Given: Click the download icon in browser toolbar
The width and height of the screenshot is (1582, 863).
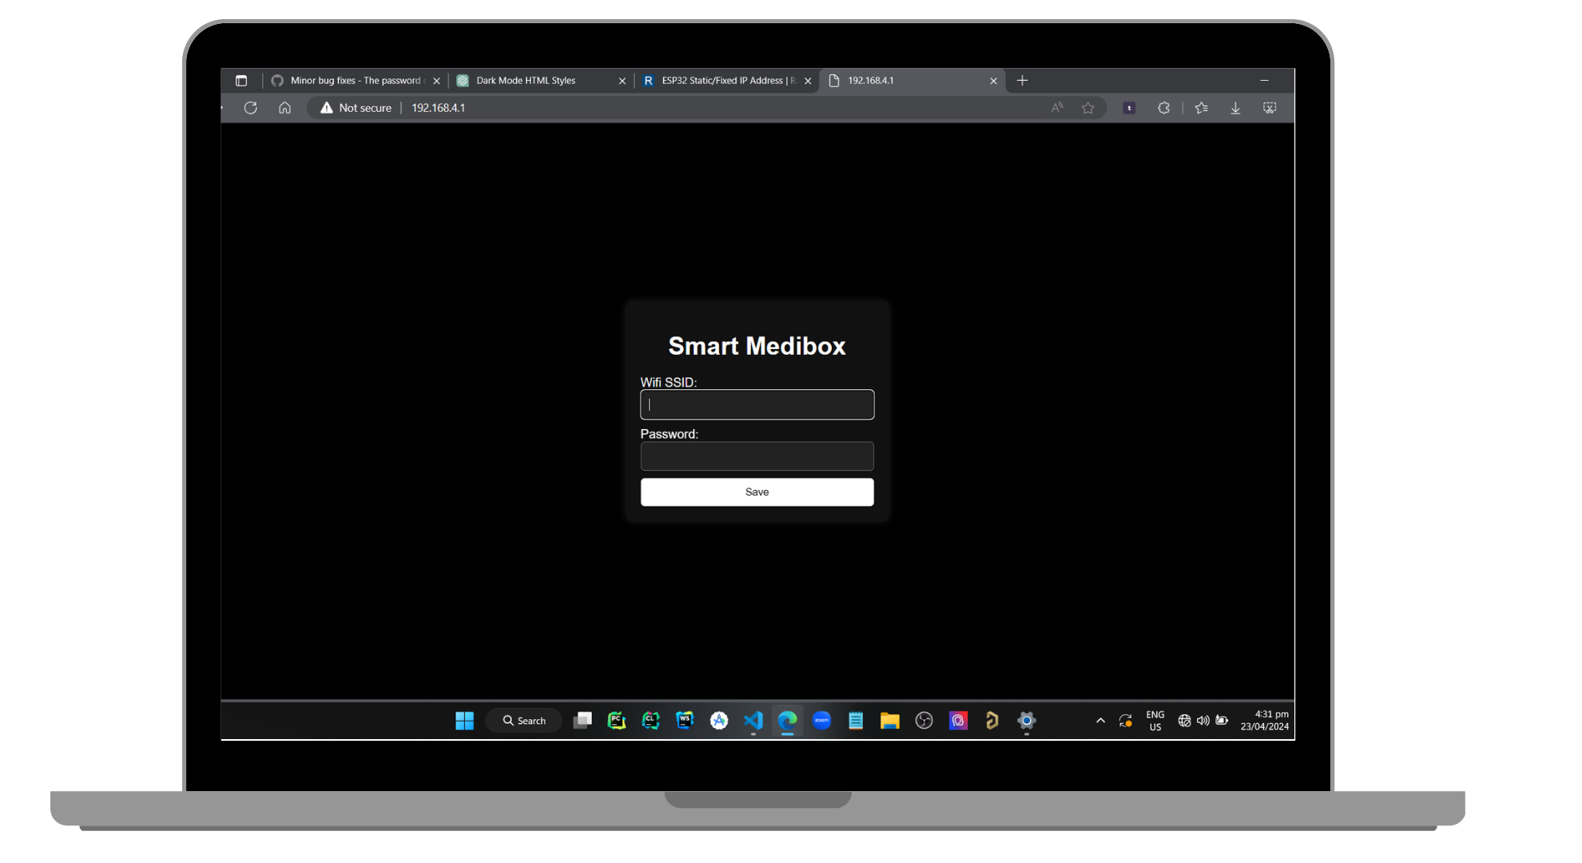Looking at the screenshot, I should coord(1236,107).
